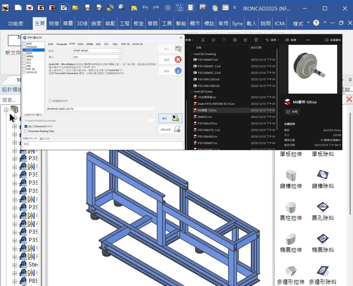Switch to the IGES tab in export dialog
The height and width of the screenshot is (286, 353).
(x=80, y=44)
